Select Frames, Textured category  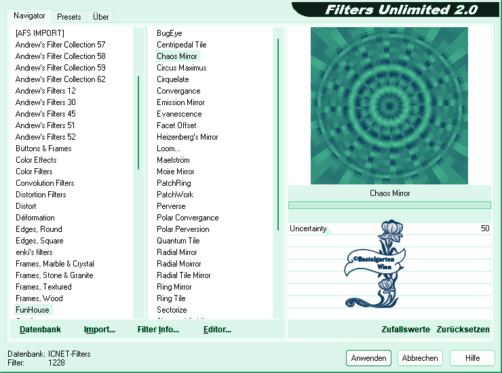tap(43, 287)
